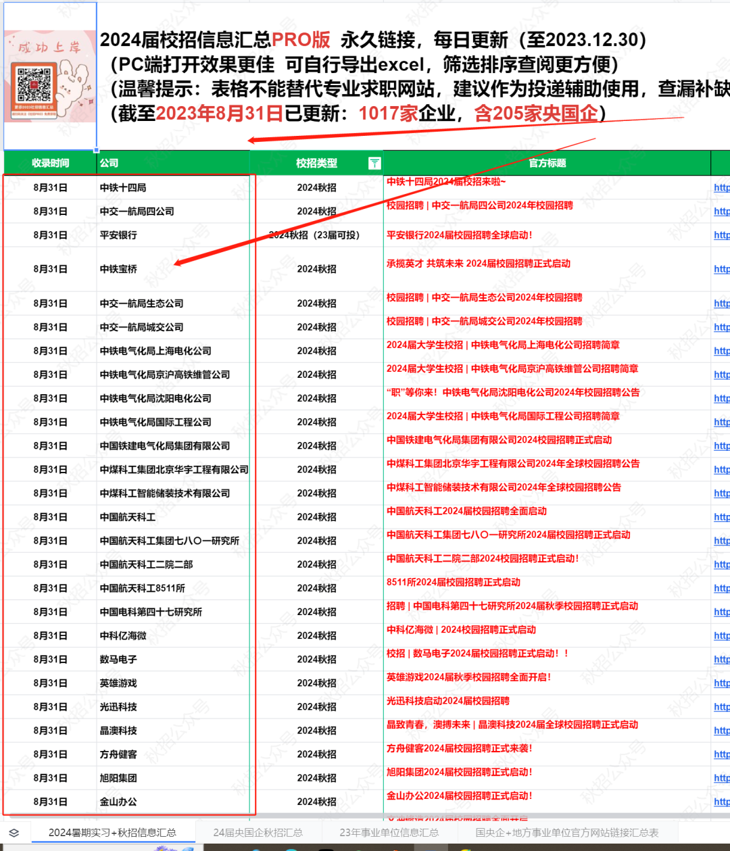The height and width of the screenshot is (851, 730).
Task: Select banner heading 2024届校招信息汇总PRO版
Action: click(x=216, y=40)
